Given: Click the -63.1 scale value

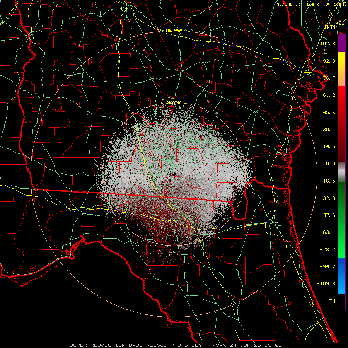Looking at the screenshot, I should point(328,232).
